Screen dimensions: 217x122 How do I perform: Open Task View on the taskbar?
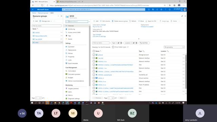pos(43,103)
